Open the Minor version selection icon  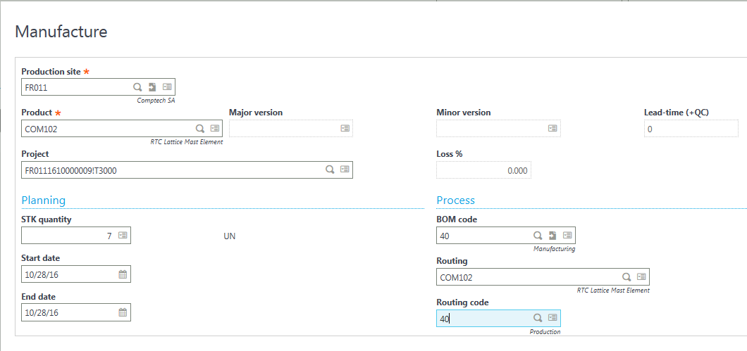tap(552, 129)
